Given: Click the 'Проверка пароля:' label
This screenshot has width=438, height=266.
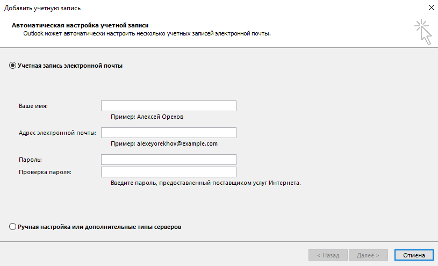Looking at the screenshot, I should 45,172.
